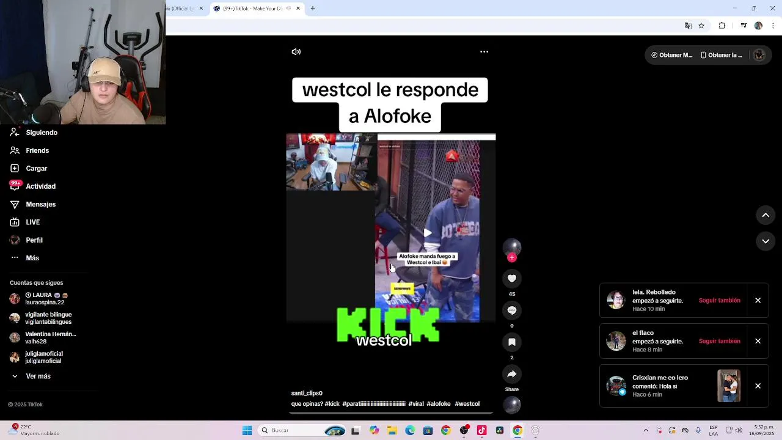Viewport: 782px width, 440px height.
Task: Open santi_clips0 creator name
Action: click(x=307, y=393)
